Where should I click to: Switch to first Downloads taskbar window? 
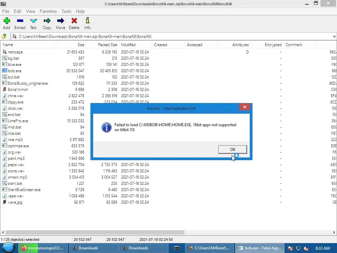point(93,248)
